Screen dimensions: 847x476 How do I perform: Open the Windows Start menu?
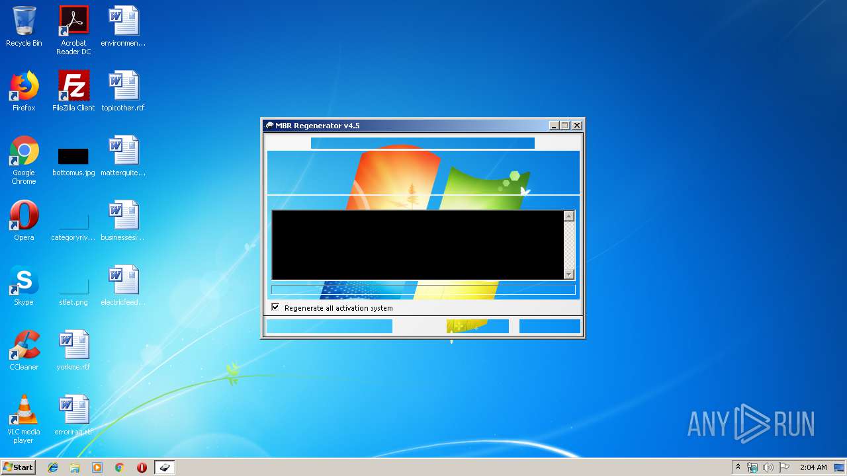[x=18, y=467]
